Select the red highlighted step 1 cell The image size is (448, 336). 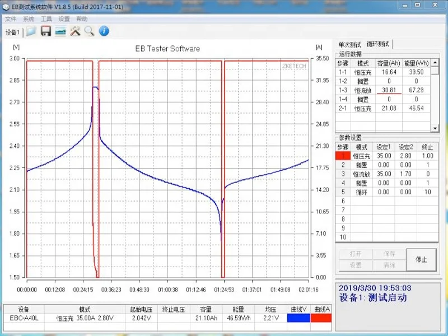pyautogui.click(x=343, y=156)
